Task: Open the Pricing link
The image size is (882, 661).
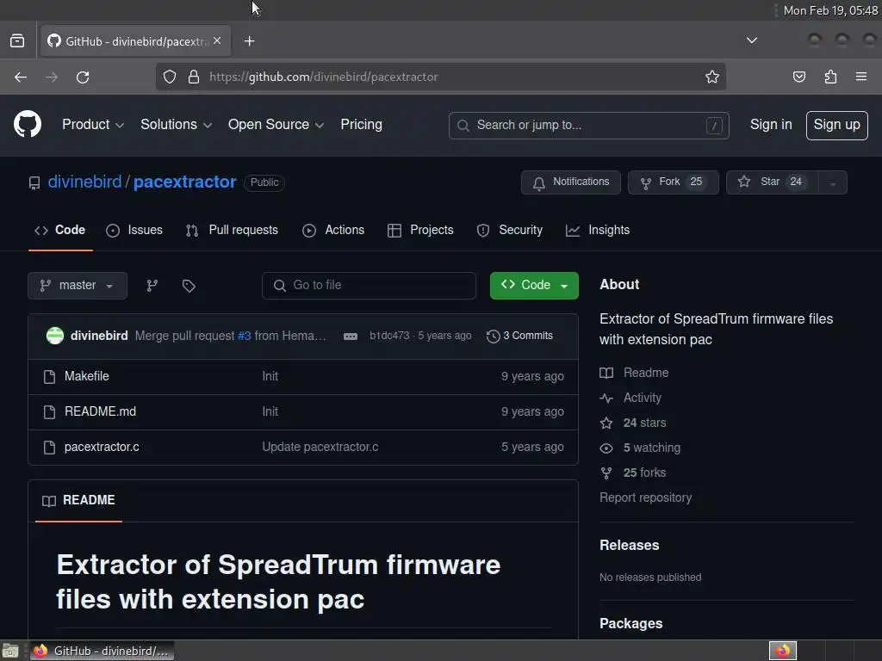Action: 361,125
